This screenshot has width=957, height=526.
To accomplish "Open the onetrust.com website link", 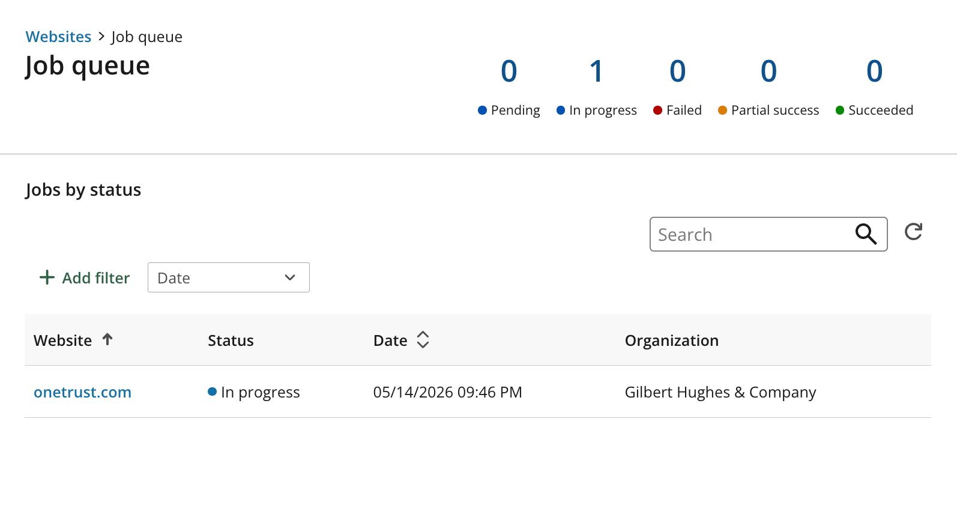I will 82,392.
